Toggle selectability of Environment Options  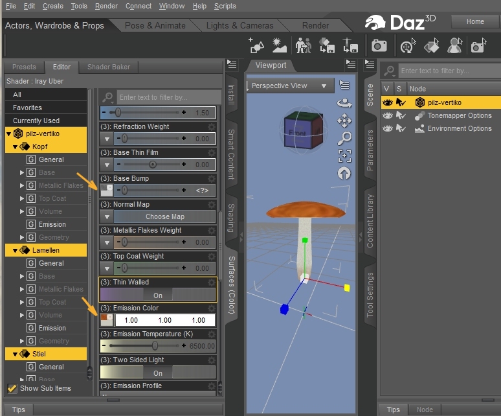click(401, 128)
